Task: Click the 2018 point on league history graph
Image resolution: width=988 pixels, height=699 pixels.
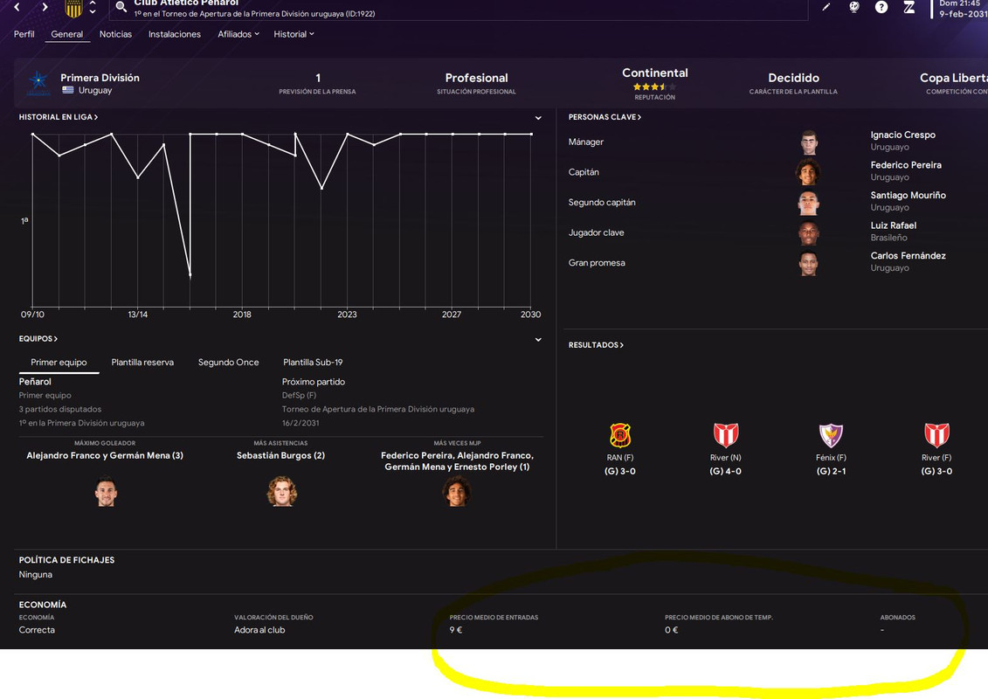Action: 243,135
